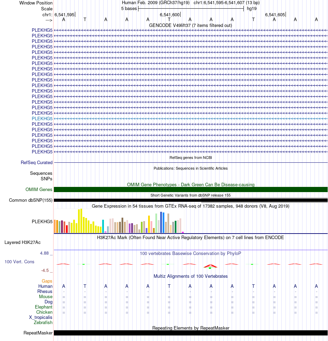
Task: Click the 100 Vert. Cons label
Action: click(19, 262)
